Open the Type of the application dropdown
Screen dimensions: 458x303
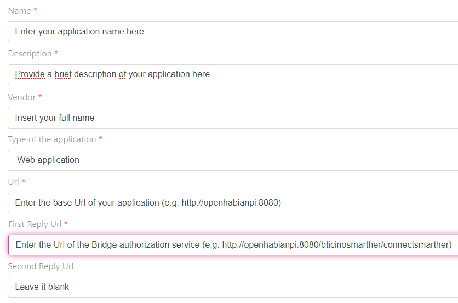233,160
